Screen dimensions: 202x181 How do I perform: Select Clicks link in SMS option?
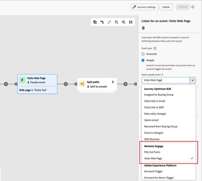pos(154,107)
